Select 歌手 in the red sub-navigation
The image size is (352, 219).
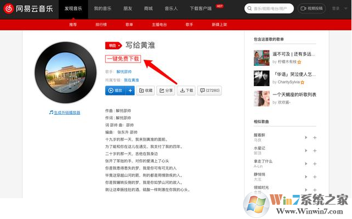tap(189, 25)
